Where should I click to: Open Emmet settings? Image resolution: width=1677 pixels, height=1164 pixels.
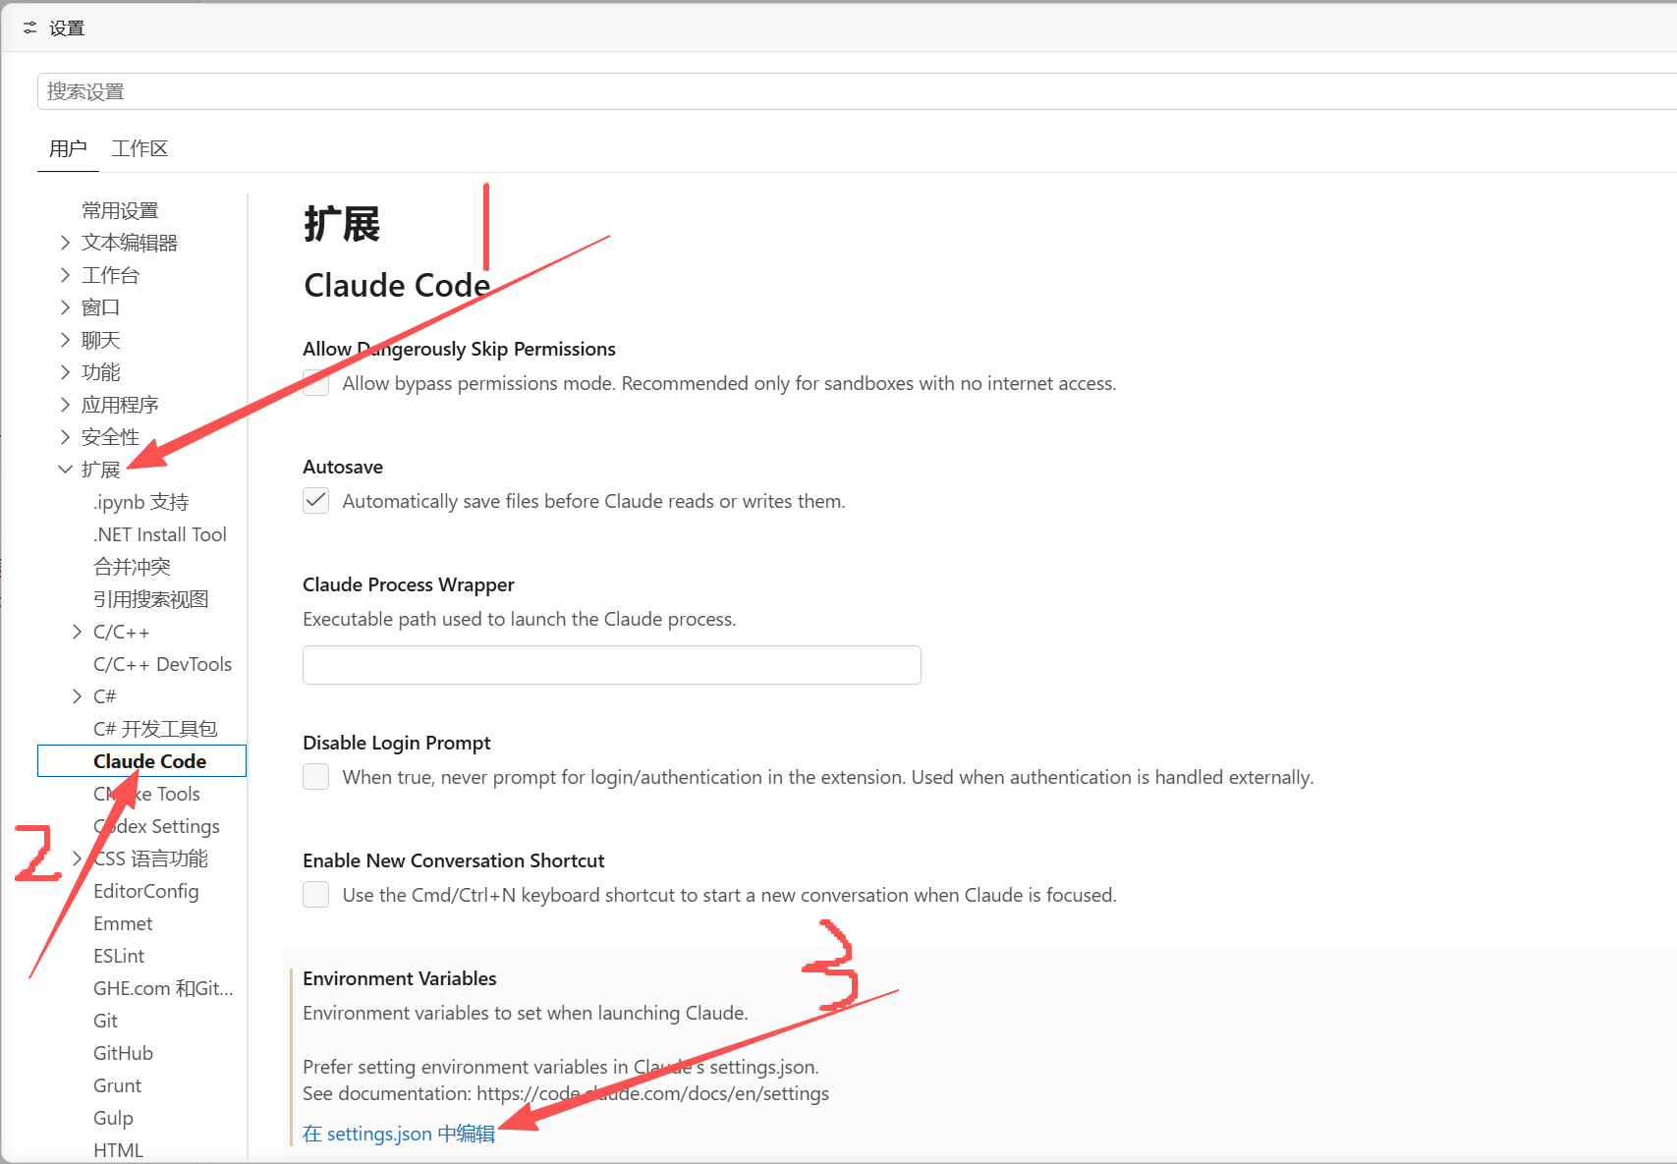click(123, 923)
